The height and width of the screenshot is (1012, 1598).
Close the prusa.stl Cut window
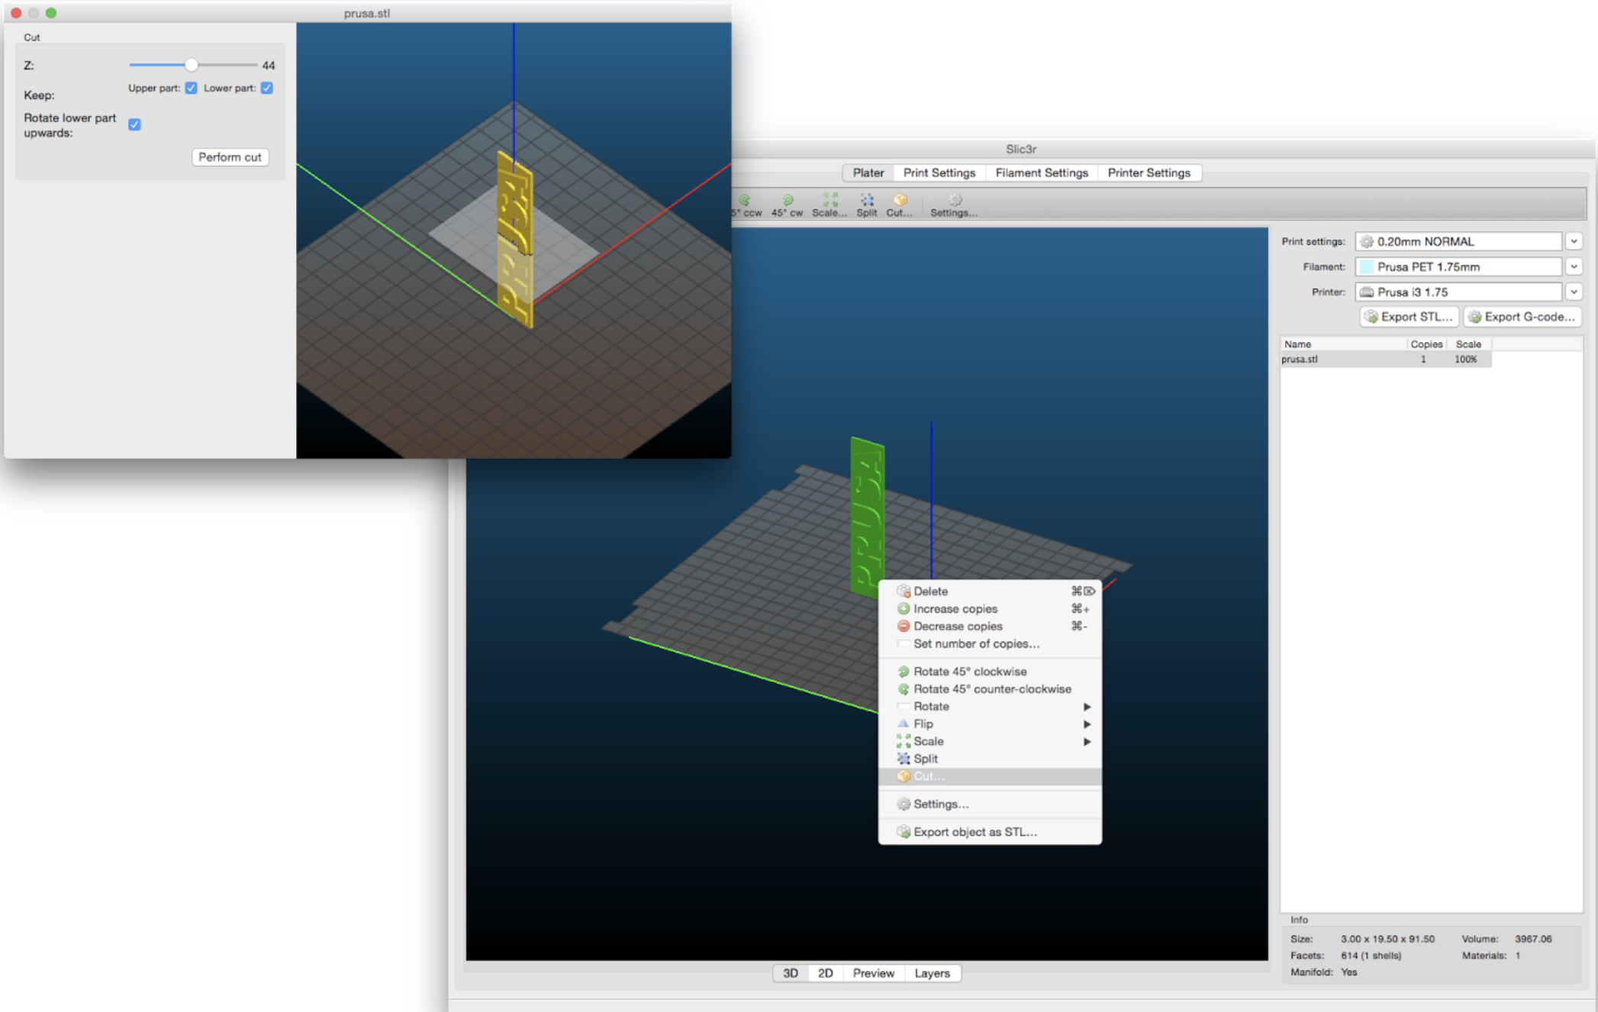coord(16,13)
